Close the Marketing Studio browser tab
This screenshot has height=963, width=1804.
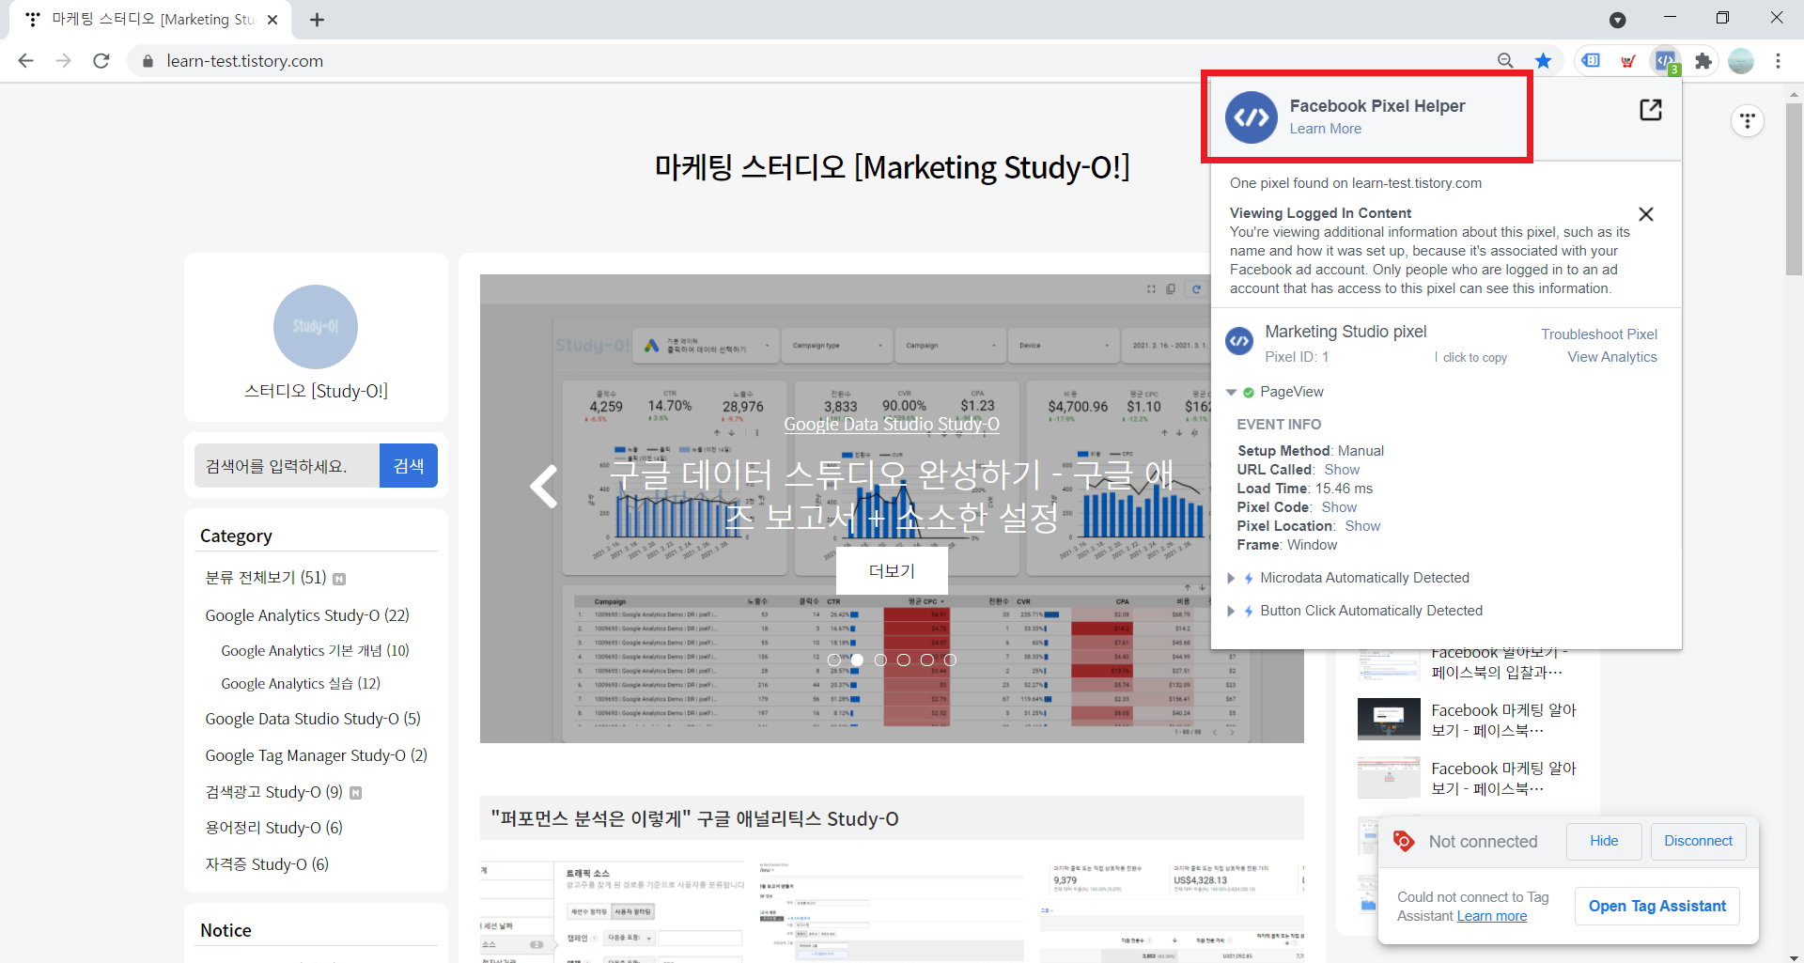[x=272, y=20]
